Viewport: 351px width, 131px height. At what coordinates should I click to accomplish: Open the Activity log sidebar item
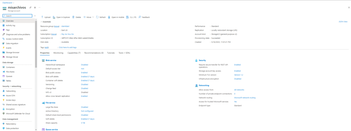(x=11, y=25)
